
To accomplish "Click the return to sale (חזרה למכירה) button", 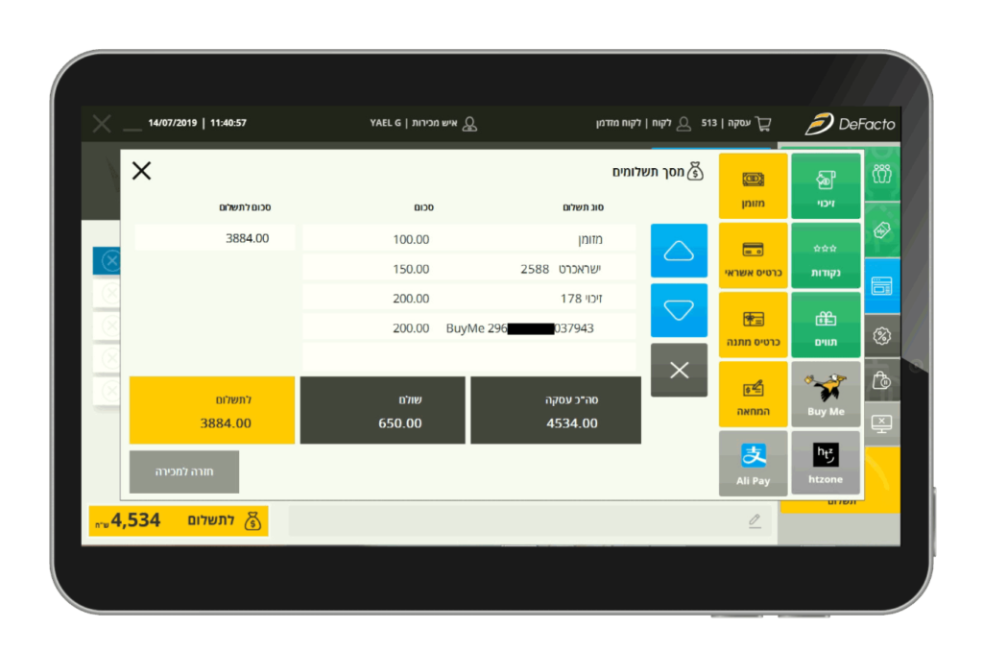I will [x=184, y=471].
